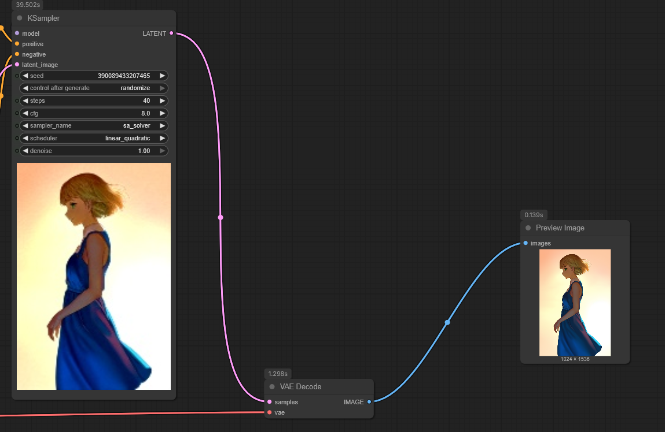Increase denoise with the right arrow

pos(162,151)
